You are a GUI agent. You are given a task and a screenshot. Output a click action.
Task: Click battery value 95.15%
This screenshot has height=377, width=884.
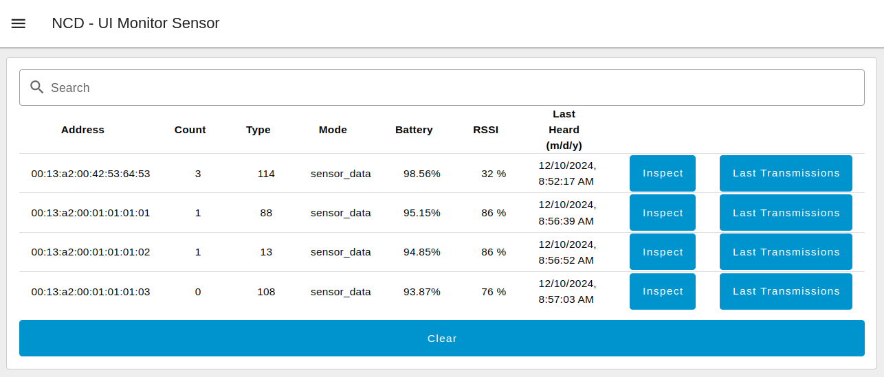pyautogui.click(x=422, y=213)
